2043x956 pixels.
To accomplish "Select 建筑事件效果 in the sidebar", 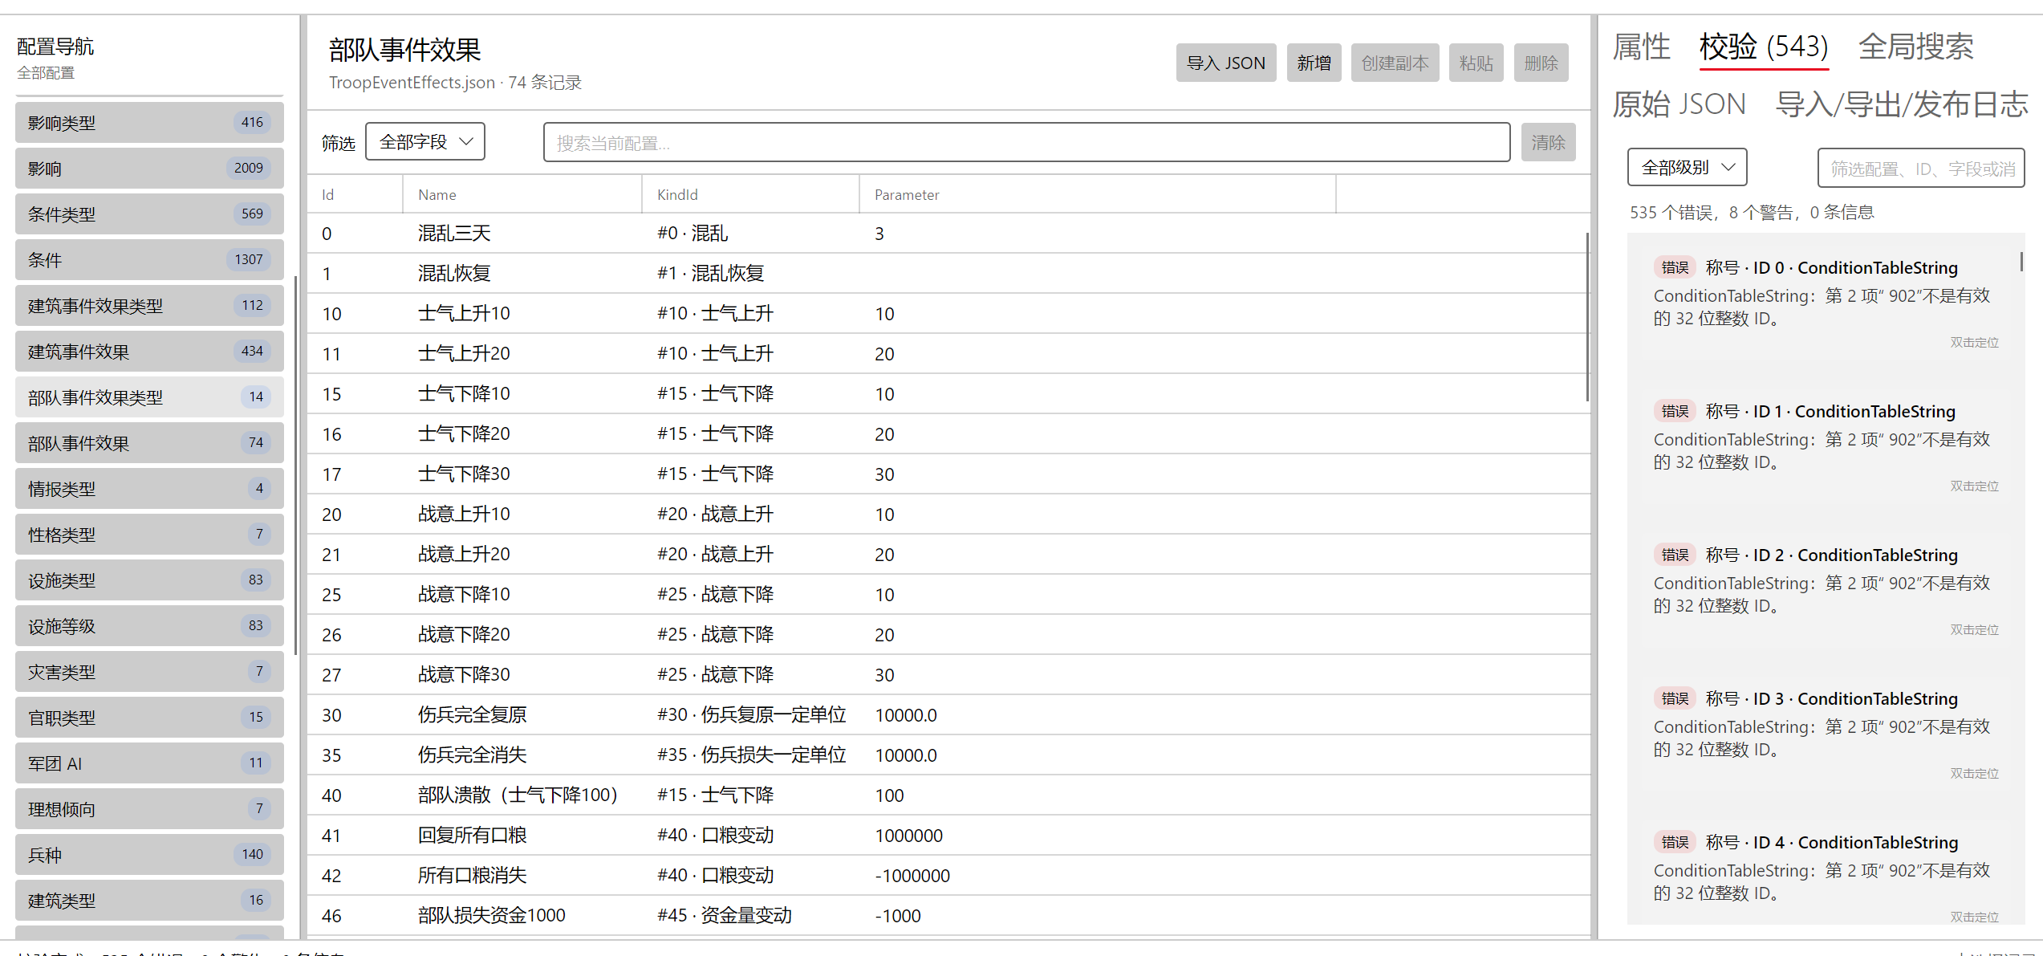I will [x=149, y=352].
